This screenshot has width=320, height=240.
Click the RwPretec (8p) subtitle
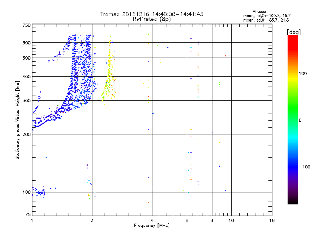152,19
